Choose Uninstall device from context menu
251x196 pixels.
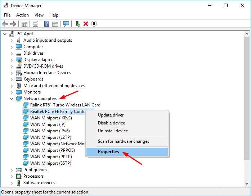click(113, 131)
